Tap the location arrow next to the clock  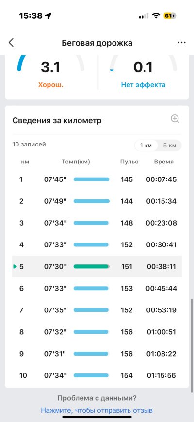pos(48,16)
